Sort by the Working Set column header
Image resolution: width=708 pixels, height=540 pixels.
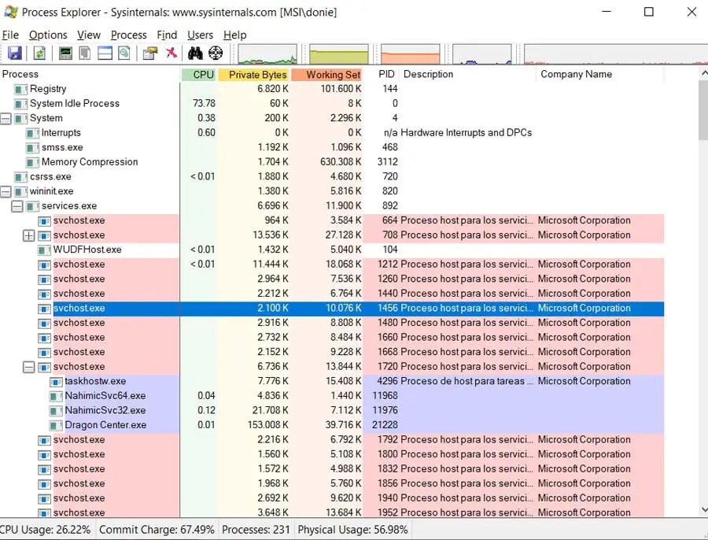coord(327,75)
